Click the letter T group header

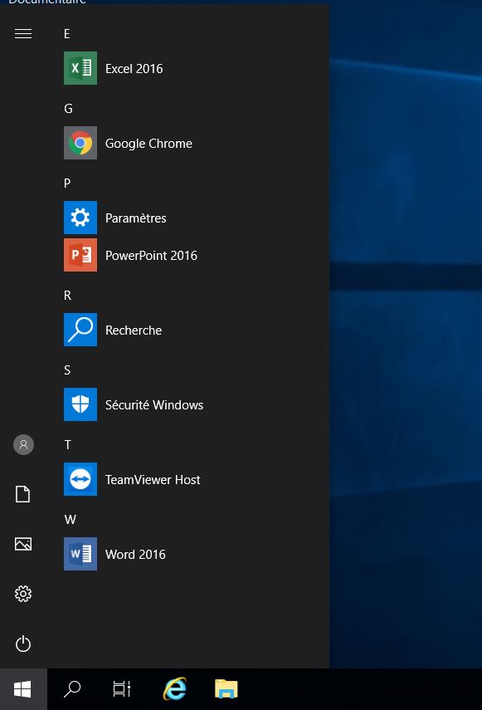(x=67, y=445)
